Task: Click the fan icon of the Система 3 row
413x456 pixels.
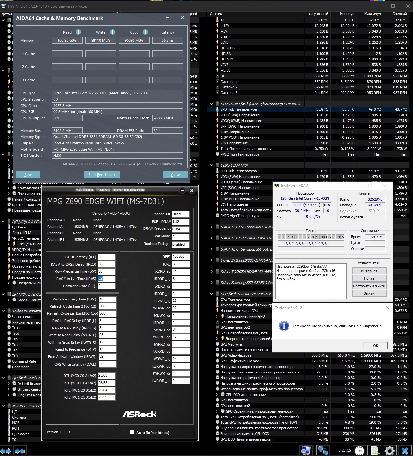Action: [x=217, y=93]
